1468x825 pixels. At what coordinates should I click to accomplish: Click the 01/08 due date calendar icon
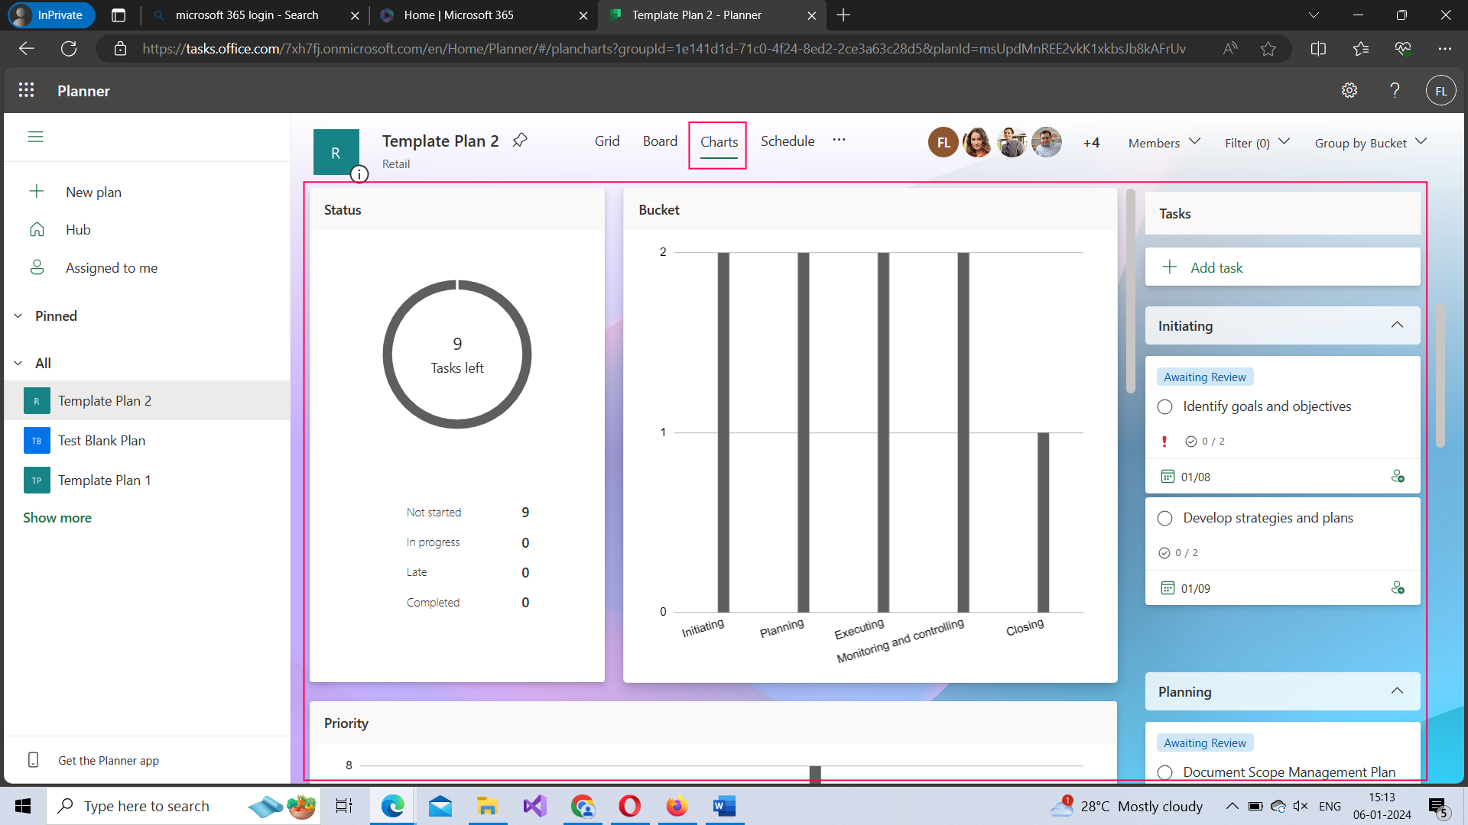(x=1168, y=477)
